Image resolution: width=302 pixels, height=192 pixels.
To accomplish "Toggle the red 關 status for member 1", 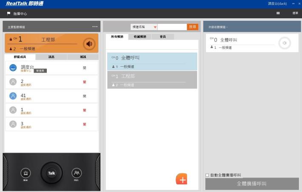I will (x=84, y=110).
